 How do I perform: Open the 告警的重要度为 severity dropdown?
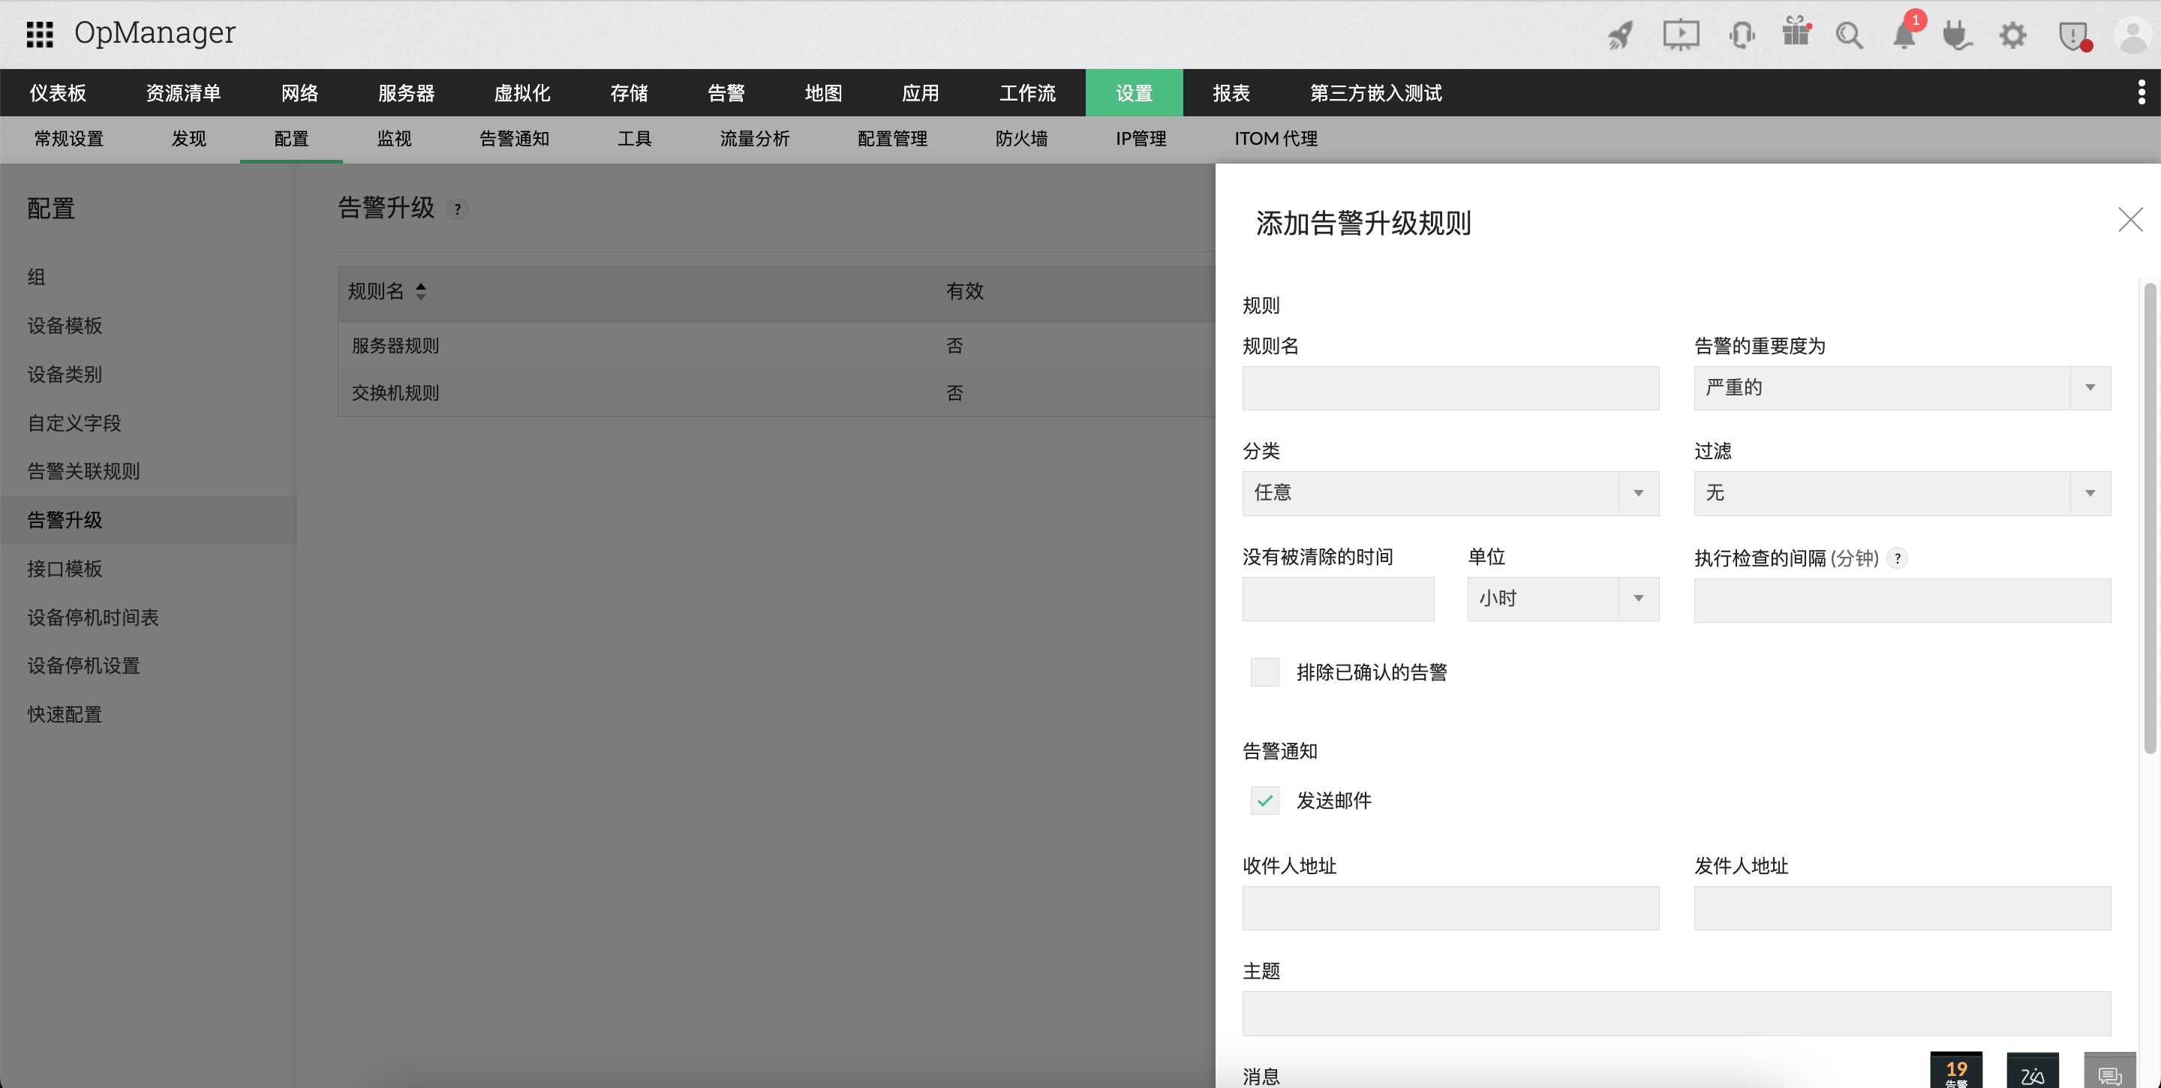[2090, 387]
